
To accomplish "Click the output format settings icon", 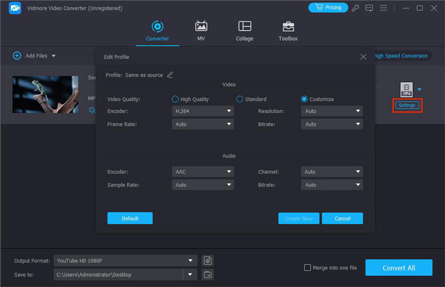I will pos(207,260).
